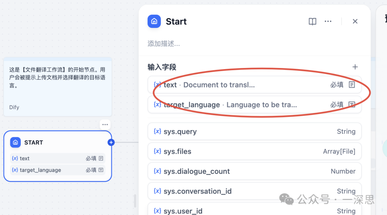Add next node via START node plus handle

[111, 142]
